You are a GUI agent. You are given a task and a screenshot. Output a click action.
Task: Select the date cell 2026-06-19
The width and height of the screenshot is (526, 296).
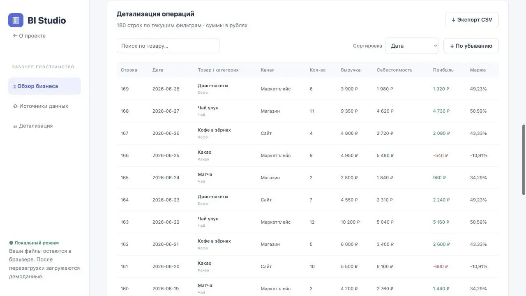point(166,289)
